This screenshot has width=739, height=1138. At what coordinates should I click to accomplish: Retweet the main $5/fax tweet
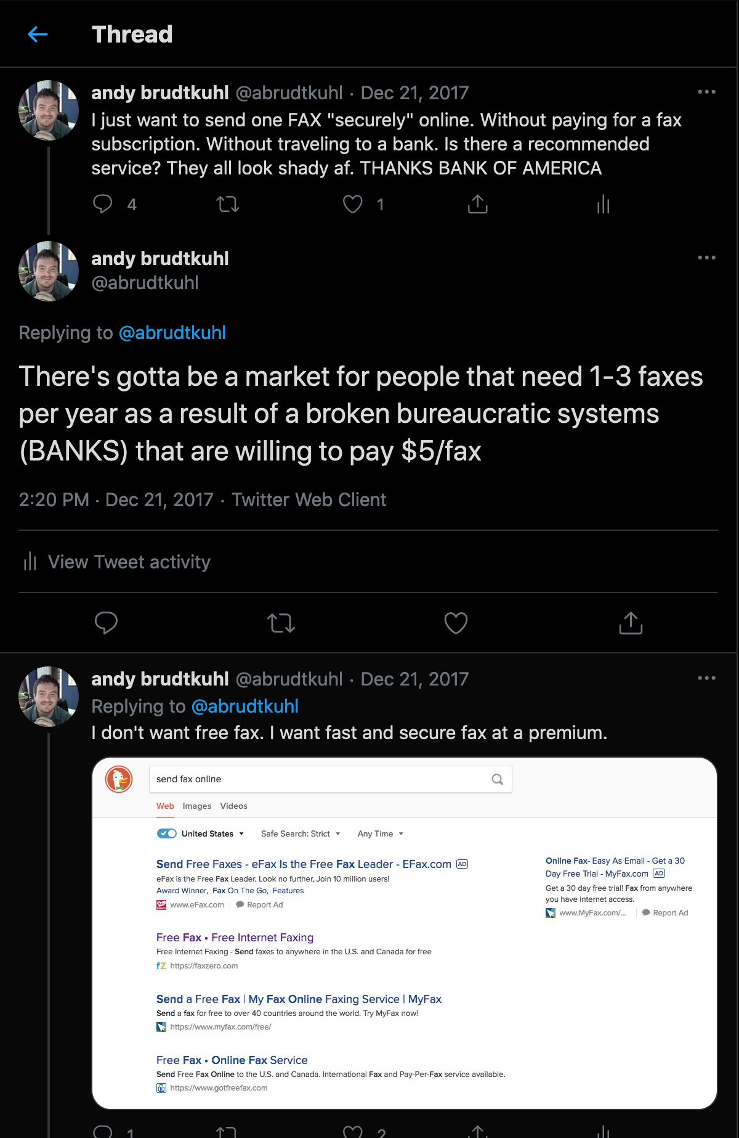[281, 623]
